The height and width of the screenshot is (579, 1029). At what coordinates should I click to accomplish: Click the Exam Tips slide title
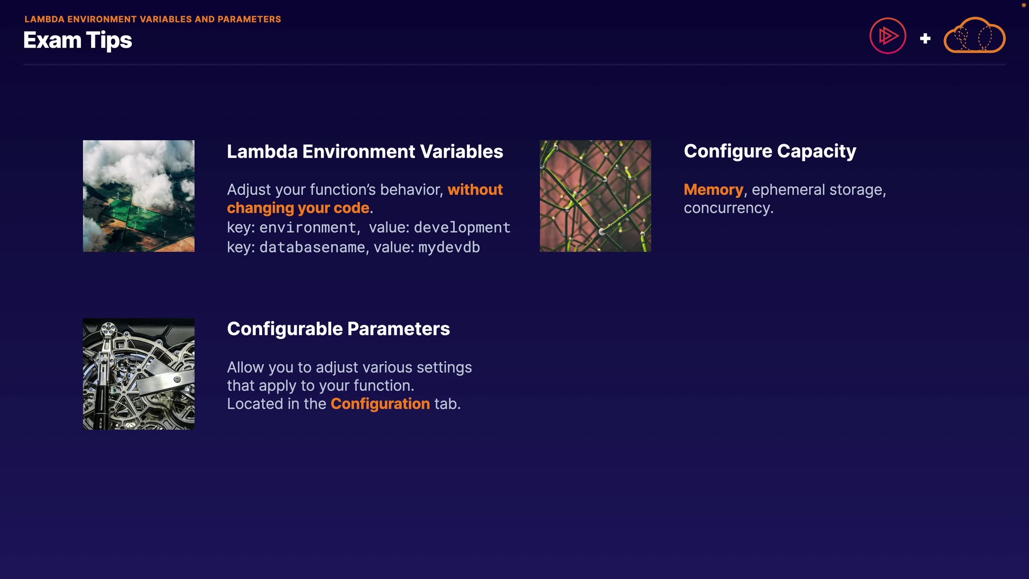pyautogui.click(x=78, y=40)
